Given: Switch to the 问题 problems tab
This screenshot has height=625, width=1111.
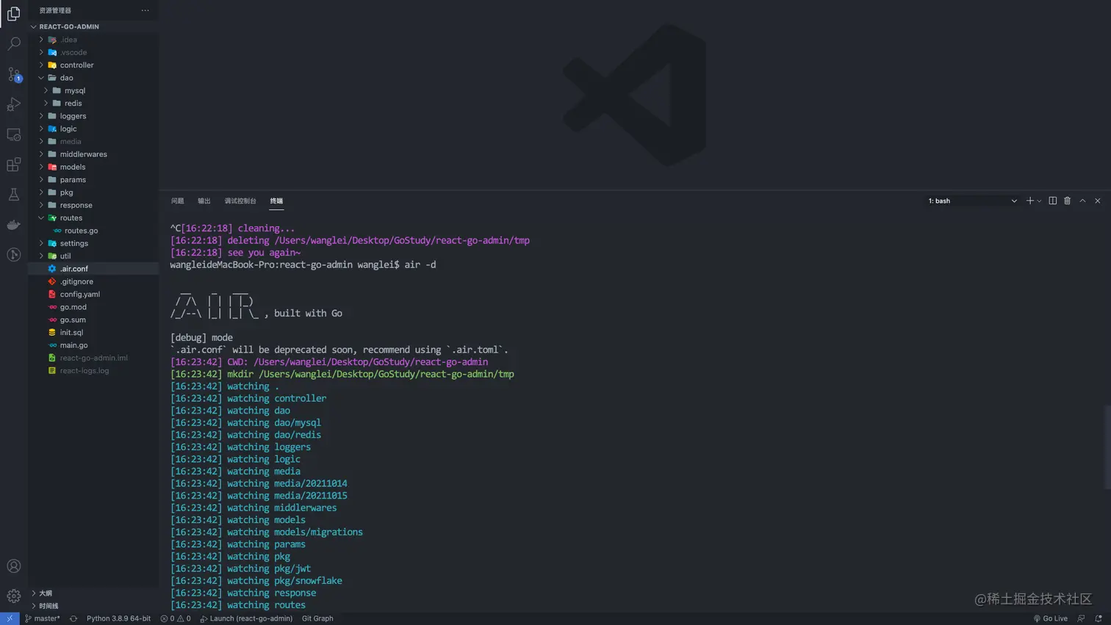Looking at the screenshot, I should pos(177,200).
